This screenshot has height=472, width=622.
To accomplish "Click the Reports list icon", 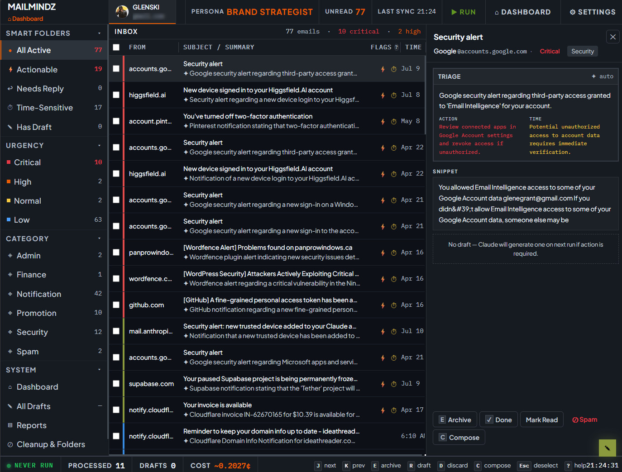I will tap(10, 425).
